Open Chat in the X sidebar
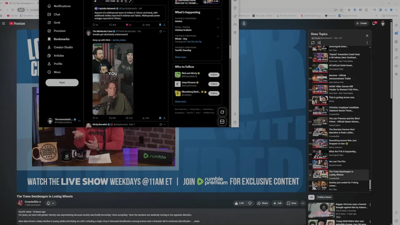The width and height of the screenshot is (400, 225). point(53,14)
